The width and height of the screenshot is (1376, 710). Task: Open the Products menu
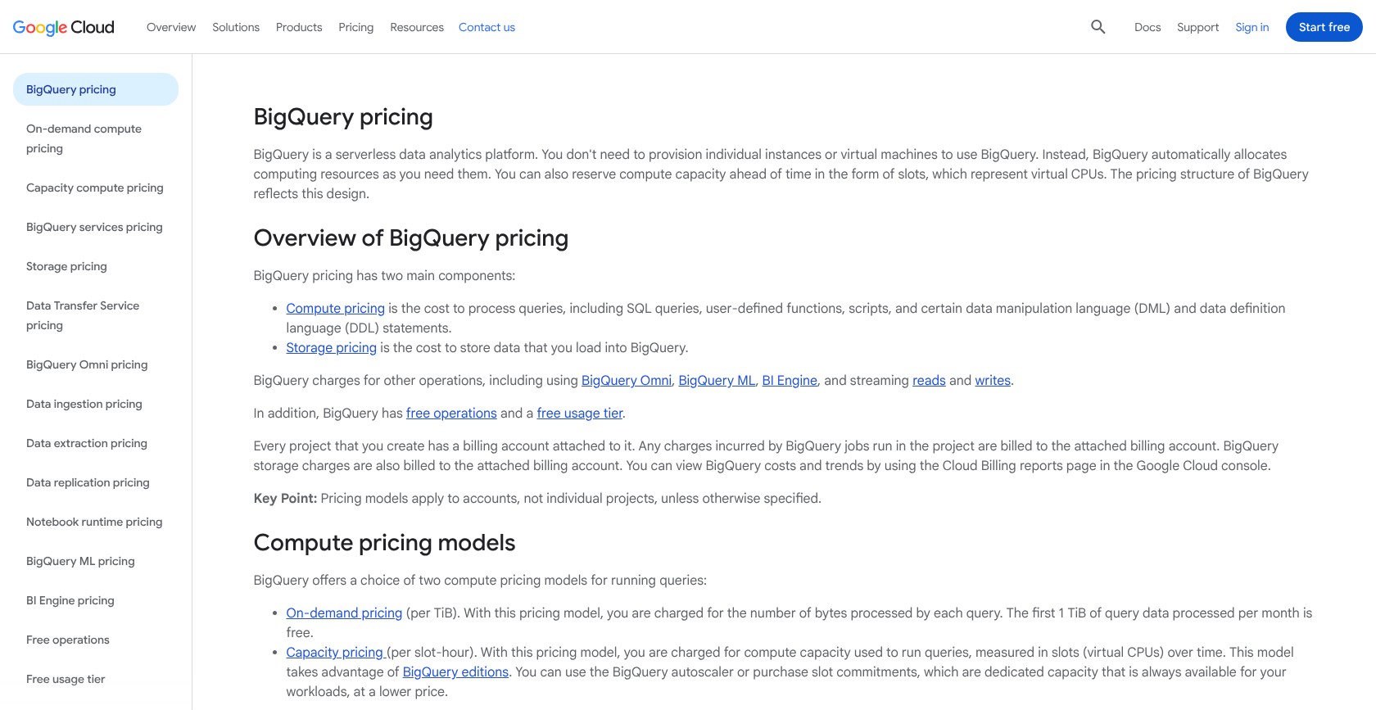pos(299,27)
